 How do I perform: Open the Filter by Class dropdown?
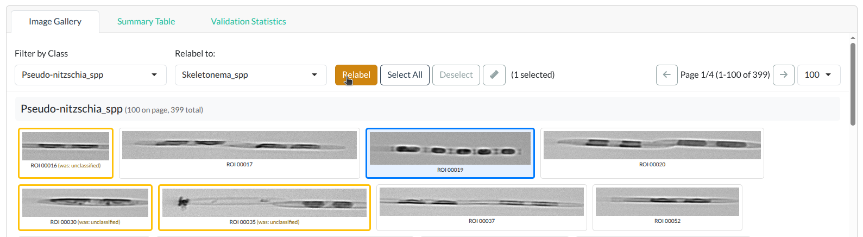(90, 75)
